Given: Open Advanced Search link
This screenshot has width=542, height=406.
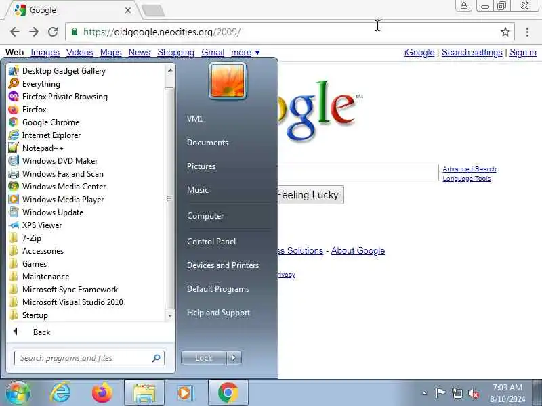Looking at the screenshot, I should click(x=469, y=168).
